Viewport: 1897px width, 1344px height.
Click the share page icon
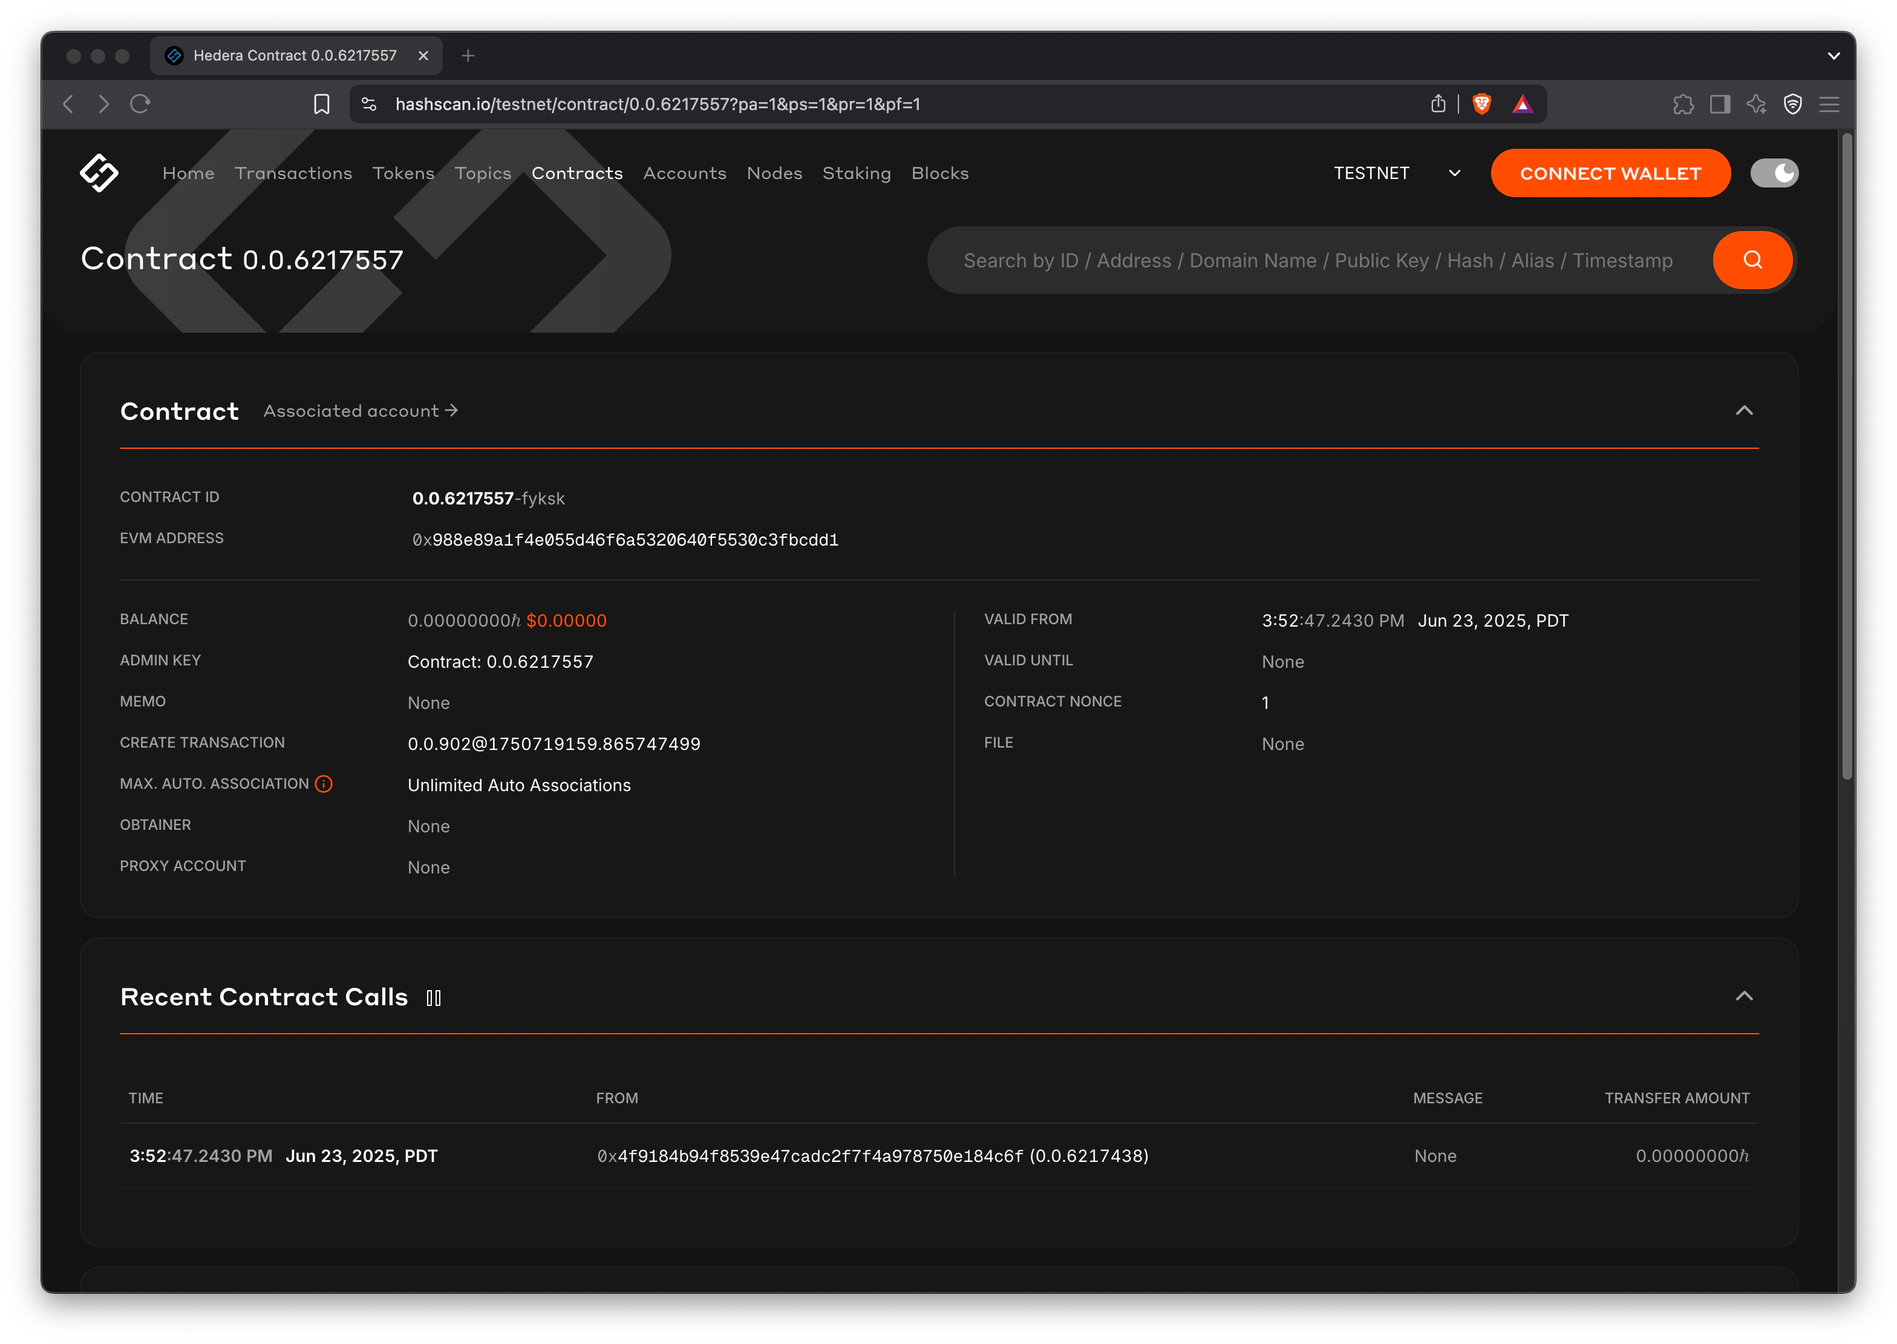tap(1438, 104)
